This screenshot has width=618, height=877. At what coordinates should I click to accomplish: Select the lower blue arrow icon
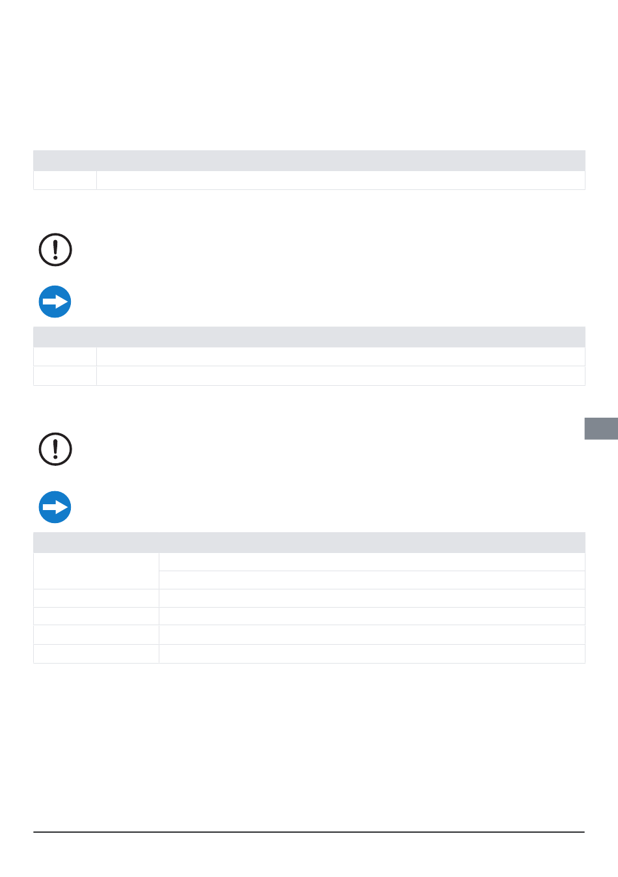pyautogui.click(x=55, y=507)
